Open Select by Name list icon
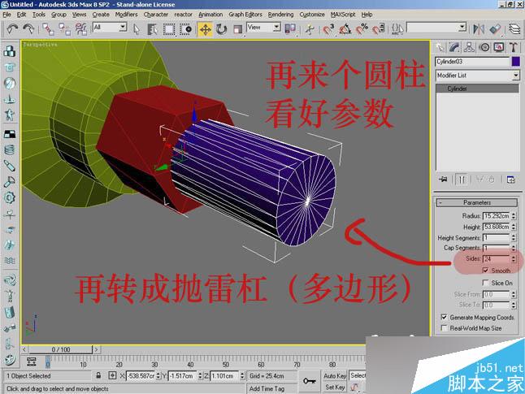525x394 pixels. point(152,29)
